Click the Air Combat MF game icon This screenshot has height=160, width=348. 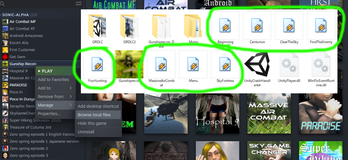5,21
